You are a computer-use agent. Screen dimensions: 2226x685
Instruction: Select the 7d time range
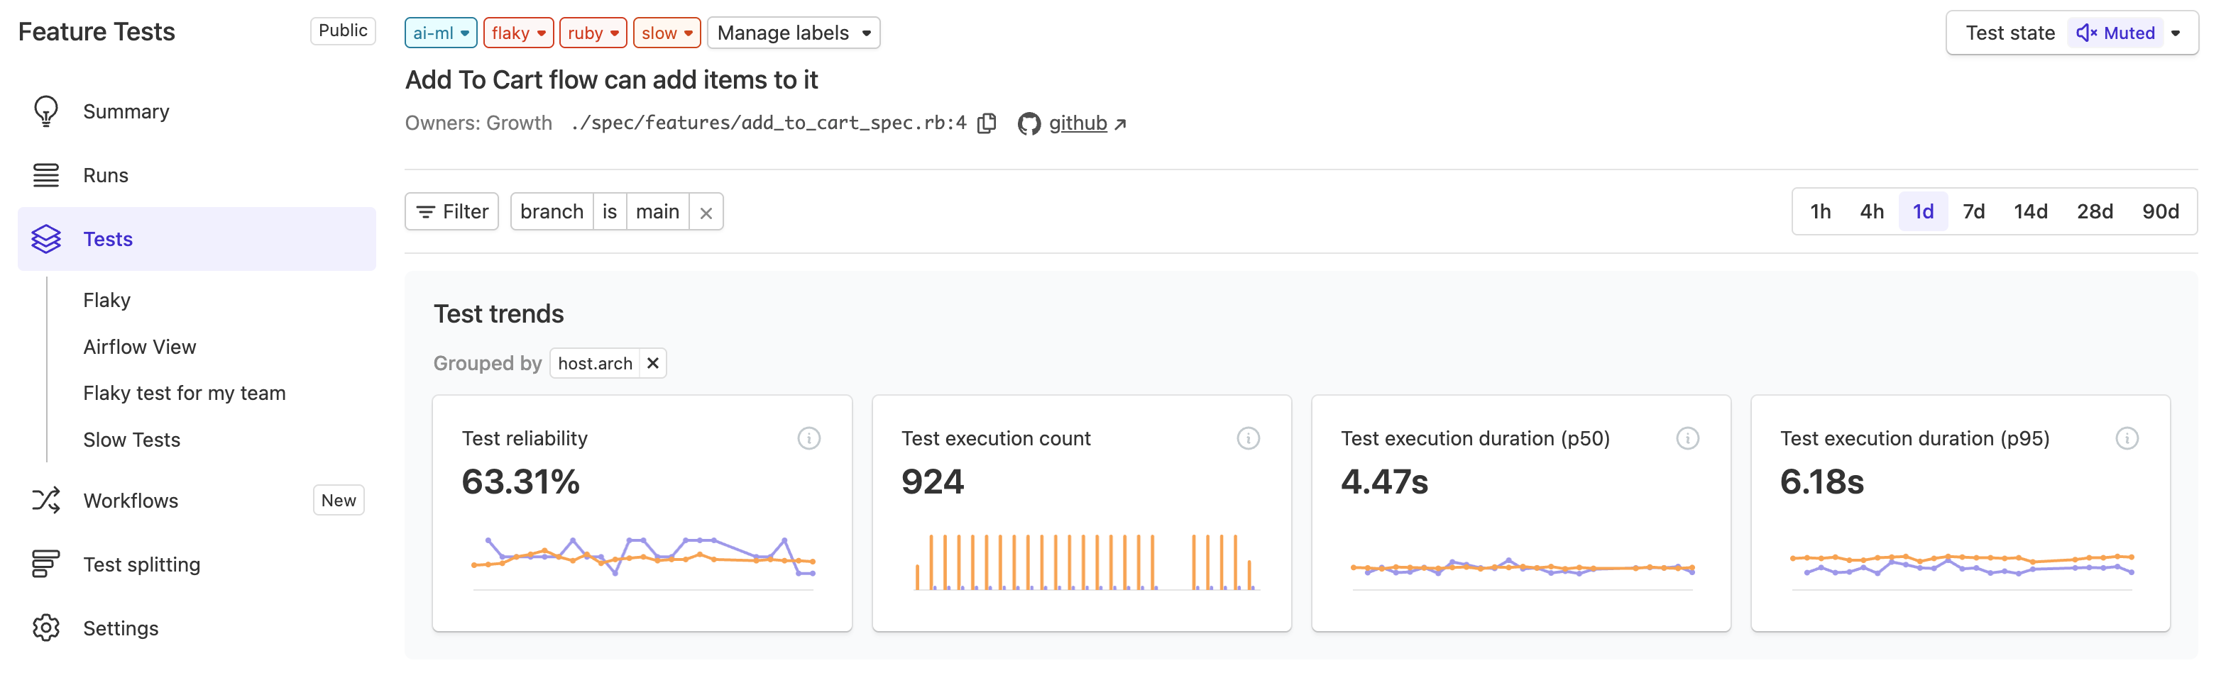click(1974, 211)
